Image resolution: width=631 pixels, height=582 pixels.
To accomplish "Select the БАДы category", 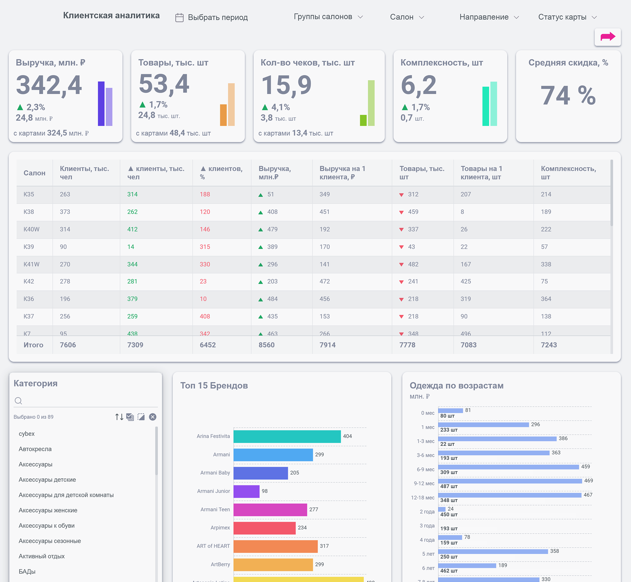I will pyautogui.click(x=27, y=571).
